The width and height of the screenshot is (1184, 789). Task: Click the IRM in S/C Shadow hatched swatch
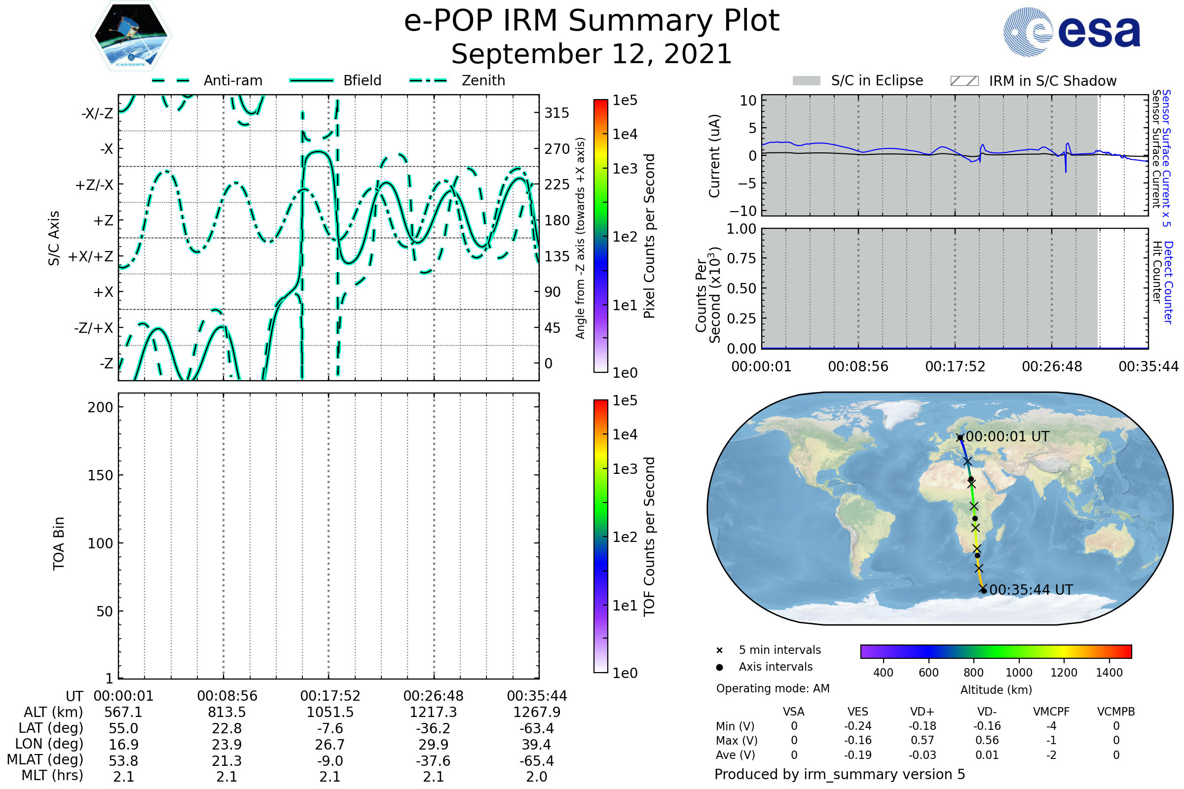[x=964, y=81]
